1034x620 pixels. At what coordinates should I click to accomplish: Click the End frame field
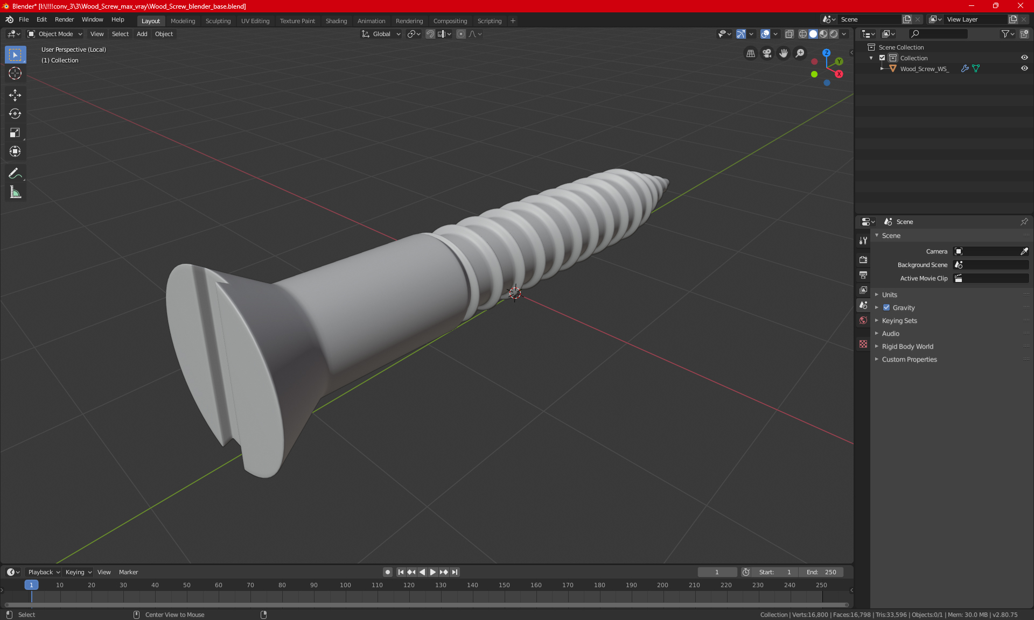821,572
